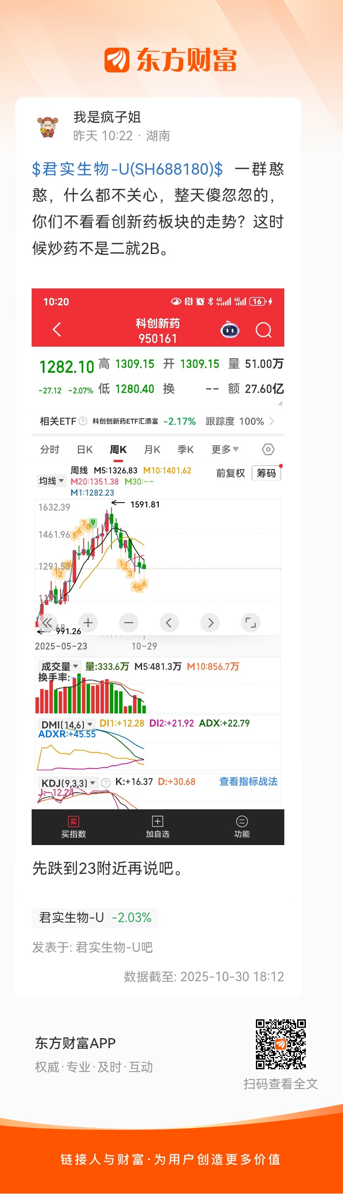Open the 更多 period dropdown
The width and height of the screenshot is (343, 1194).
(x=225, y=449)
